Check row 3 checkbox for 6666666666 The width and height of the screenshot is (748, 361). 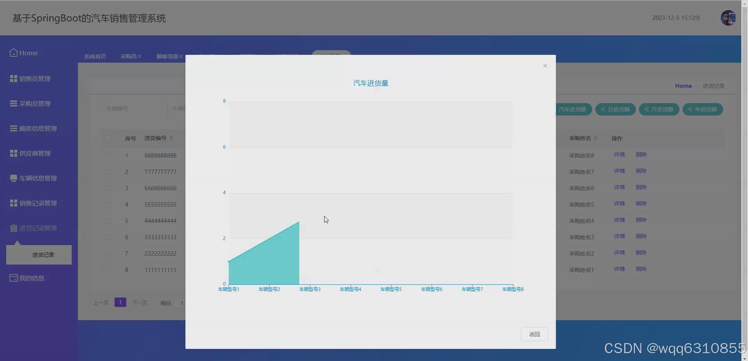tap(108, 188)
